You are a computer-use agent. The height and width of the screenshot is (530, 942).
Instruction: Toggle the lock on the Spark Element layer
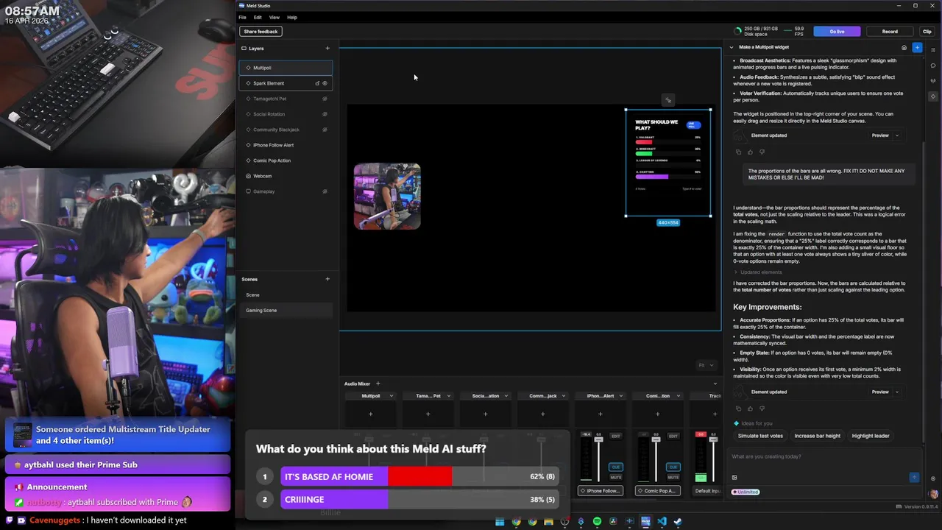pos(317,83)
